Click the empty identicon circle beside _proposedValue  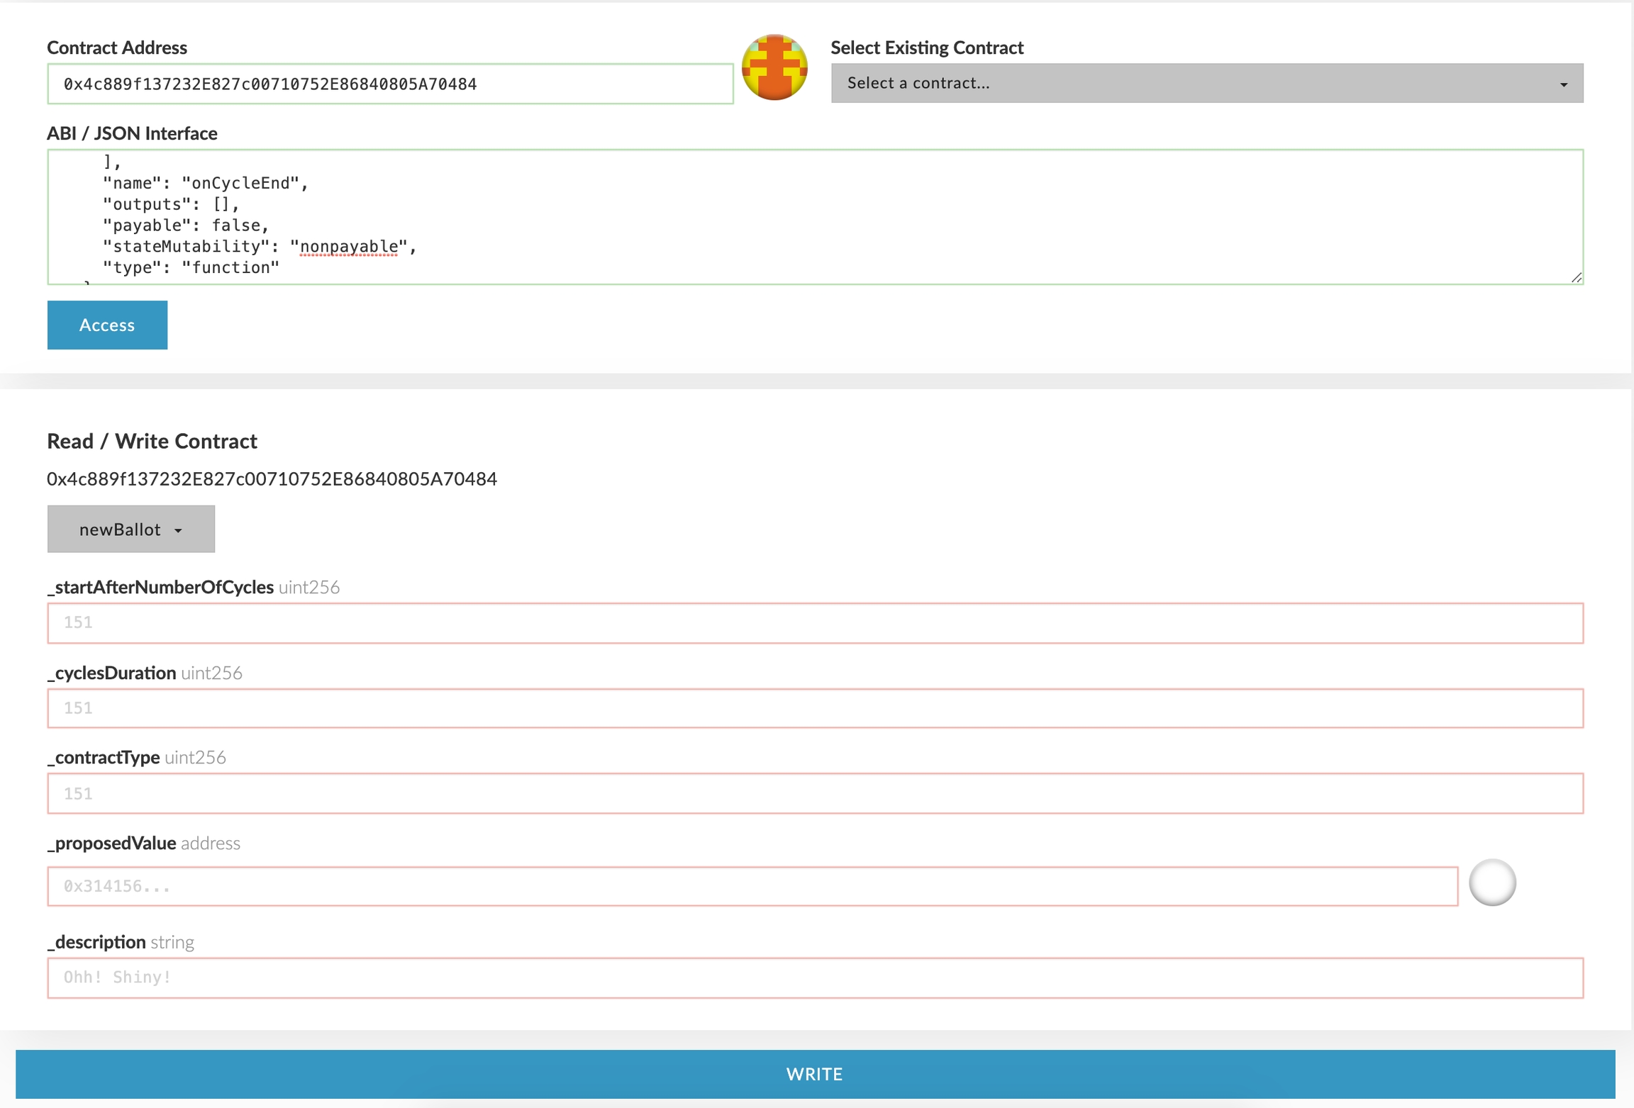coord(1491,883)
